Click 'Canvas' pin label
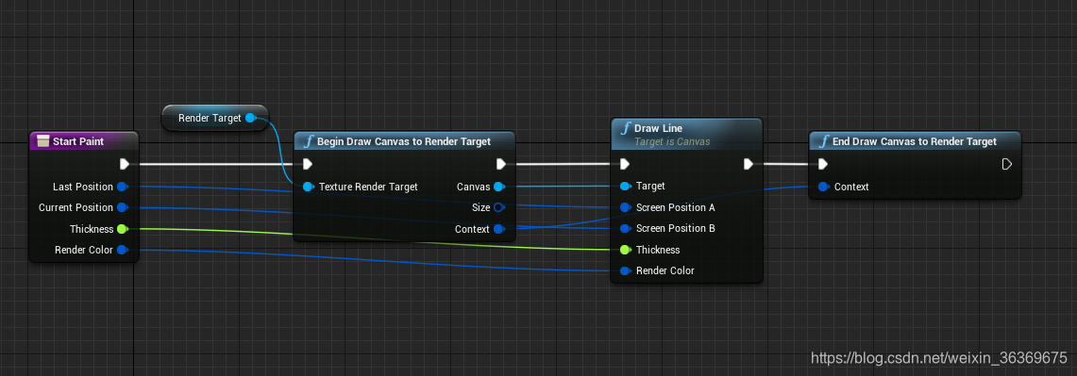Viewport: 1077px width, 376px height. click(473, 187)
